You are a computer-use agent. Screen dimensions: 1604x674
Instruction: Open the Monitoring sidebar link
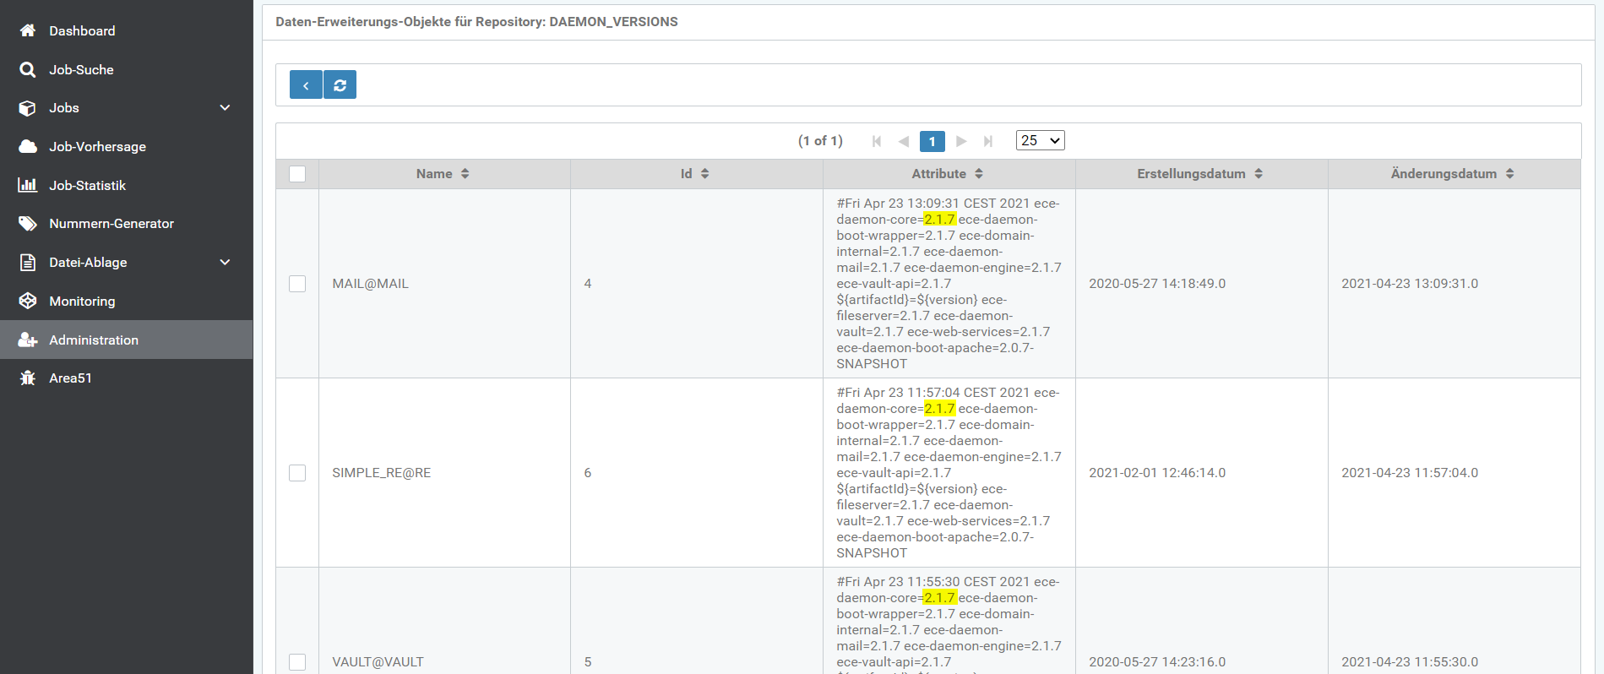pyautogui.click(x=82, y=302)
